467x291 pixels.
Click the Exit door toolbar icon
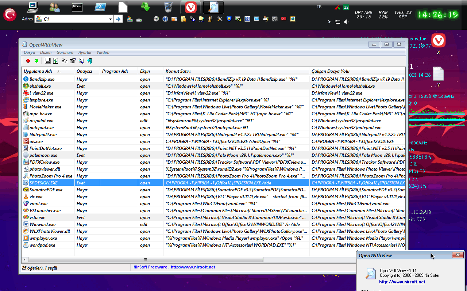(x=89, y=61)
